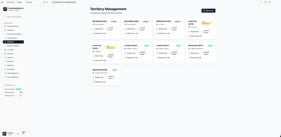Click the globe icon next to Scotland
281x137 pixels.
coord(157,24)
